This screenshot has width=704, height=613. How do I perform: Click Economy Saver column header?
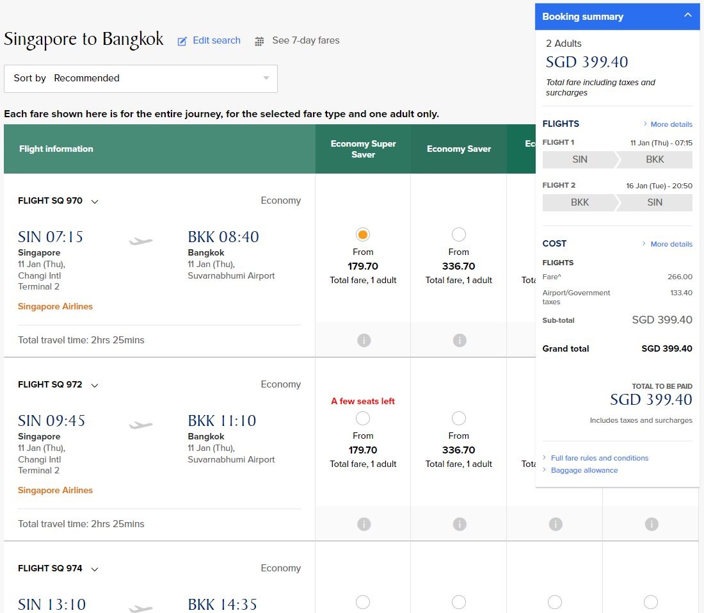click(458, 149)
